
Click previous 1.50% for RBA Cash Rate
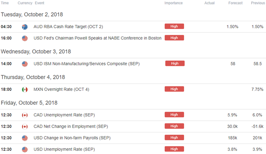pos(257,27)
